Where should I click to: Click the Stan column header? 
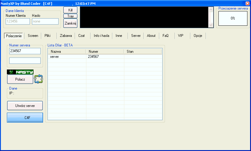point(143,52)
